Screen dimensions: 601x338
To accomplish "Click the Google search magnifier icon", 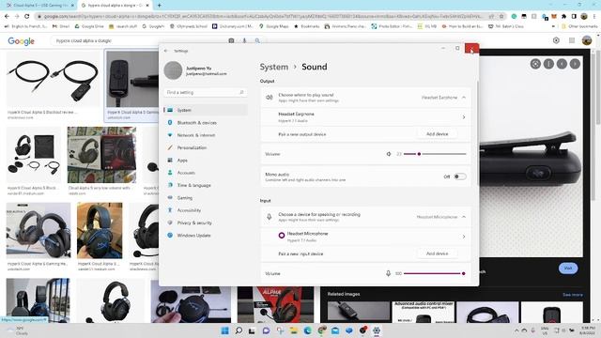I will (x=257, y=40).
